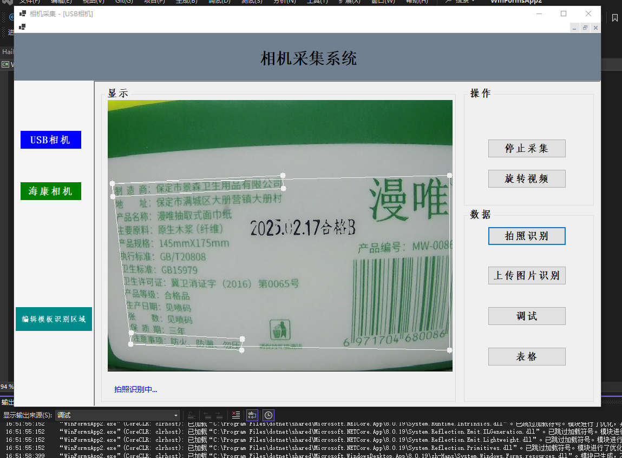The width and height of the screenshot is (622, 458).
Task: Rotate the video with 旋转视频
Action: tap(527, 178)
